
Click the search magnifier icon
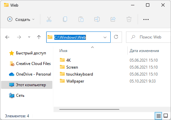[133, 37]
